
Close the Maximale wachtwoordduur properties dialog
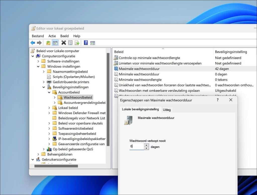click(231, 100)
